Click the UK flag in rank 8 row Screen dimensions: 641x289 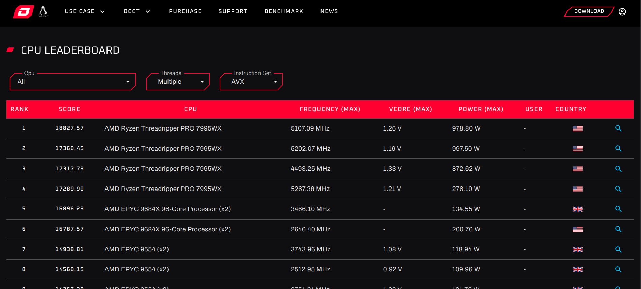tap(577, 269)
